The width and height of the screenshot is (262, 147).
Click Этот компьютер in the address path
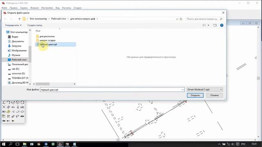coord(38,19)
